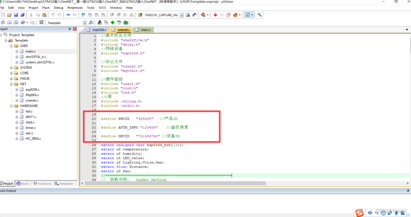The width and height of the screenshot is (411, 217).
Task: Switch to the Functions panel tab
Action: [x=42, y=184]
